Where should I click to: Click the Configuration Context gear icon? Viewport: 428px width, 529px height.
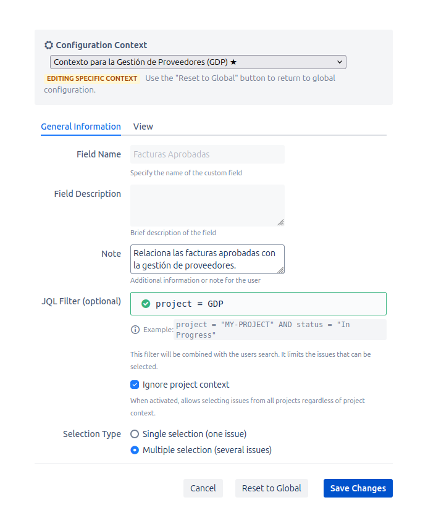pos(48,44)
